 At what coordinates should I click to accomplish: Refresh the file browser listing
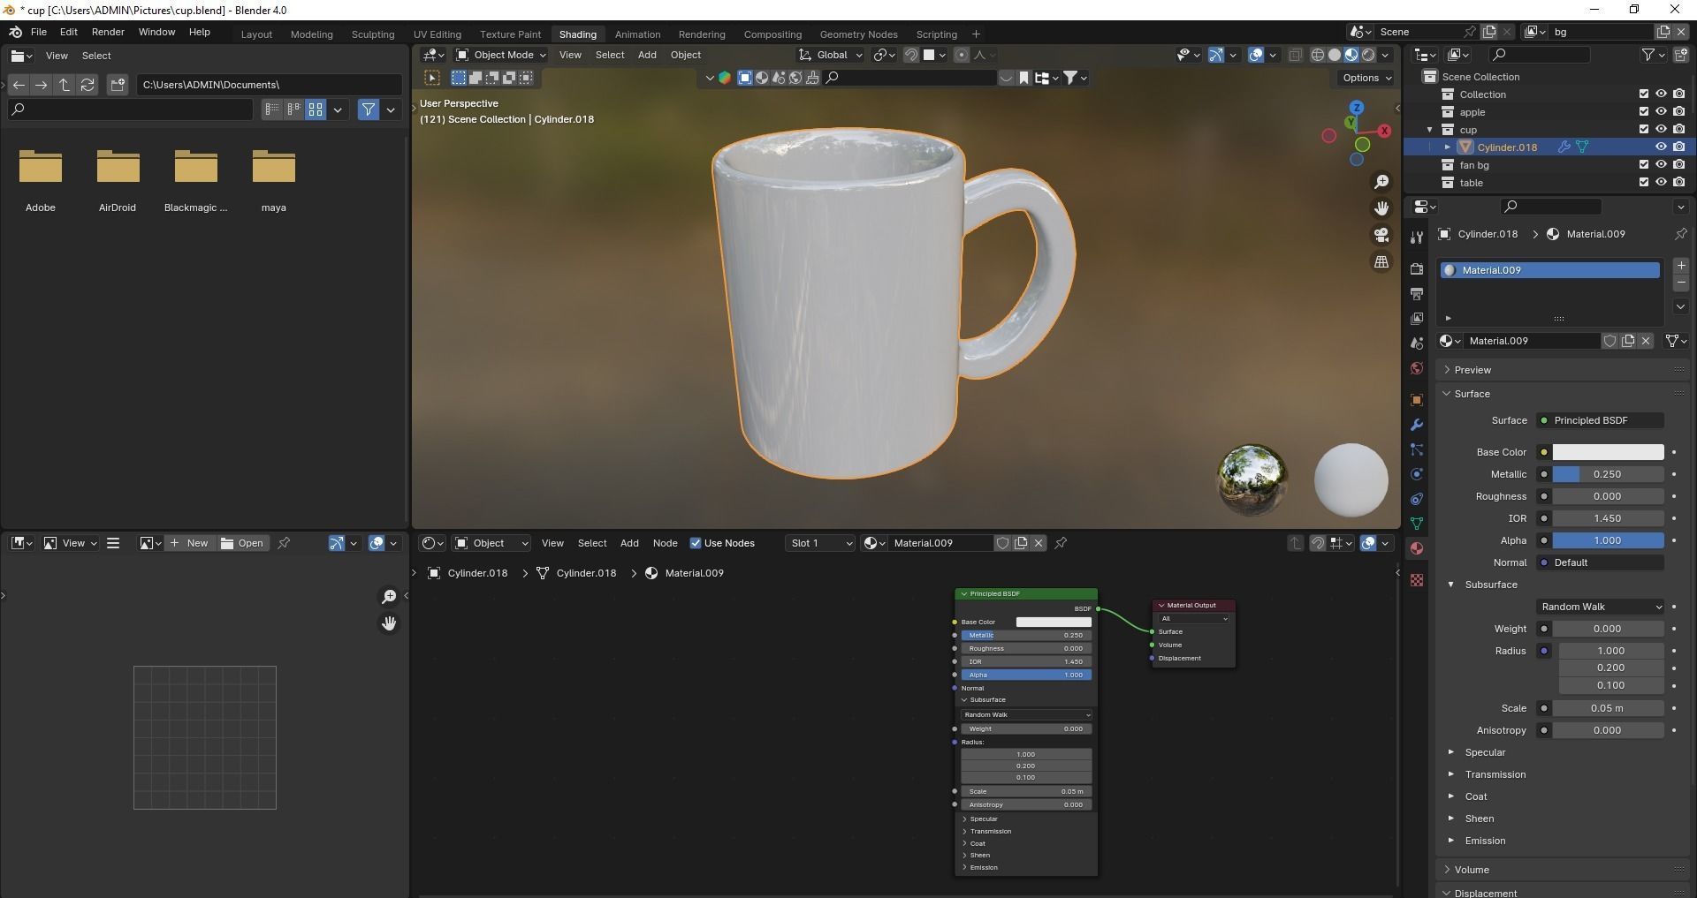tap(88, 85)
